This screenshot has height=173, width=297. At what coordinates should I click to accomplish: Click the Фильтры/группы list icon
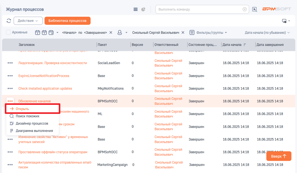pyautogui.click(x=192, y=32)
